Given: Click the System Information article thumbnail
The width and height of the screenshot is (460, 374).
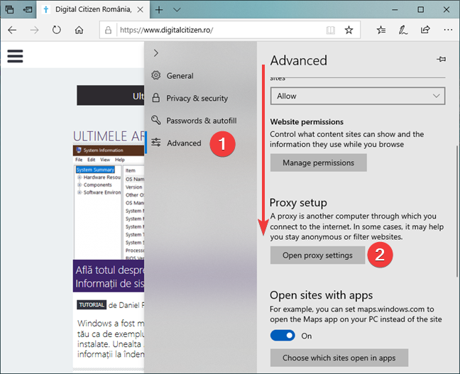Looking at the screenshot, I should pyautogui.click(x=109, y=202).
